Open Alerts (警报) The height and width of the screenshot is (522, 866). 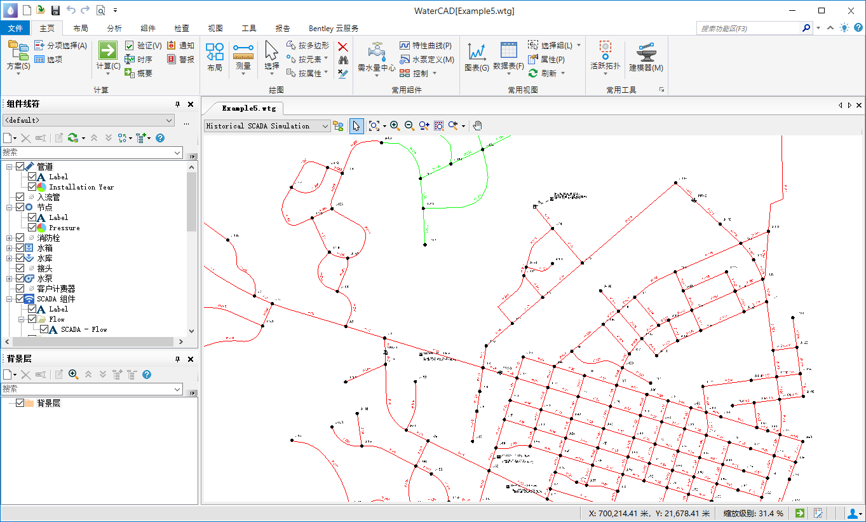(x=180, y=60)
